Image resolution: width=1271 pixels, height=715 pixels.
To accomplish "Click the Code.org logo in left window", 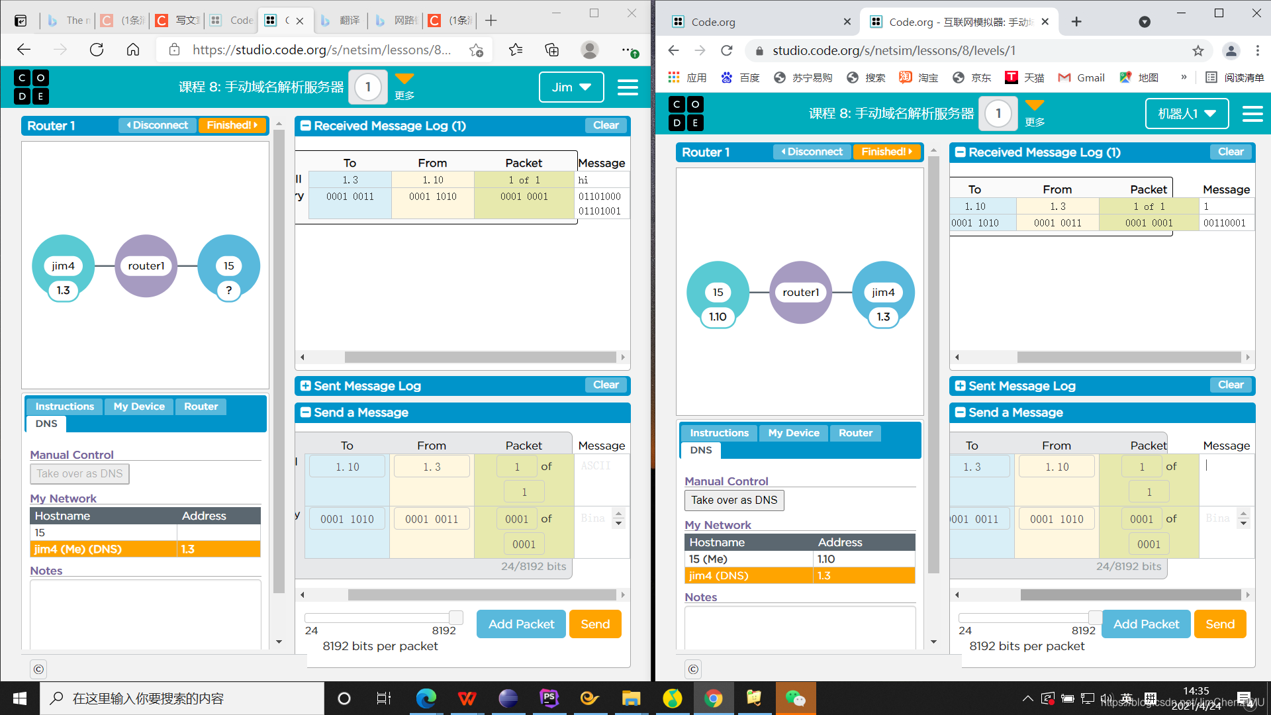I will click(x=31, y=87).
